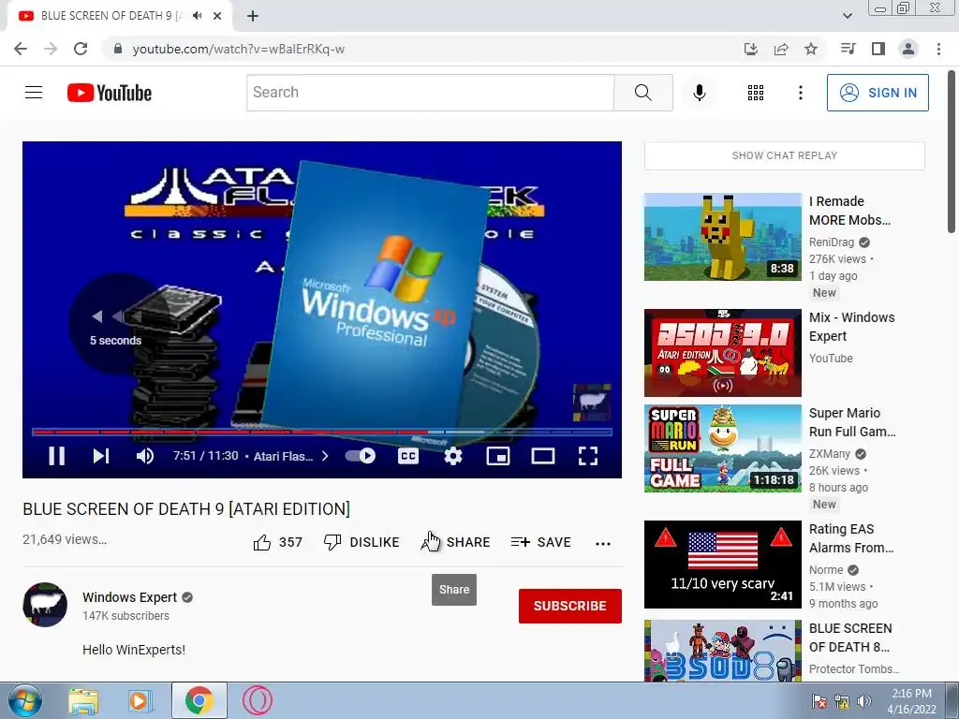Viewport: 959px width, 719px height.
Task: Go to YouTube home via logo
Action: click(x=110, y=93)
